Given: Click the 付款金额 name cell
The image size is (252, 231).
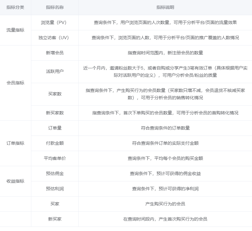Looking at the screenshot, I should coord(55,143).
